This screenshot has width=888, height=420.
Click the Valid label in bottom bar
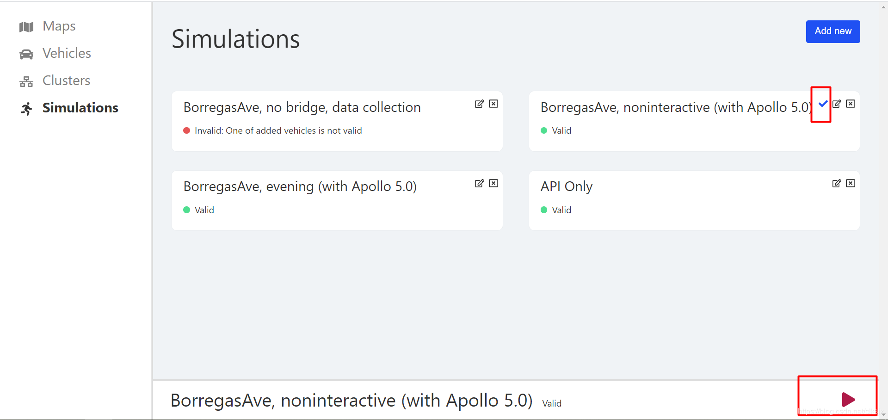pos(552,403)
